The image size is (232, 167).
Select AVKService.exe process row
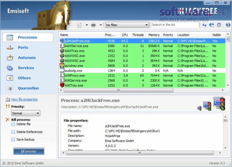(142, 80)
